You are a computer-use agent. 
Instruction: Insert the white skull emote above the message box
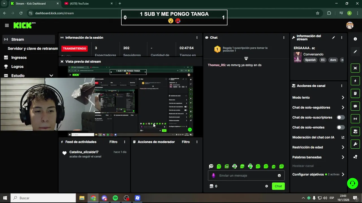211,166
